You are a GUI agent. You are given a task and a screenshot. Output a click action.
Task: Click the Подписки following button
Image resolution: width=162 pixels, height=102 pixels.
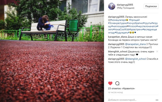[x=151, y=6]
